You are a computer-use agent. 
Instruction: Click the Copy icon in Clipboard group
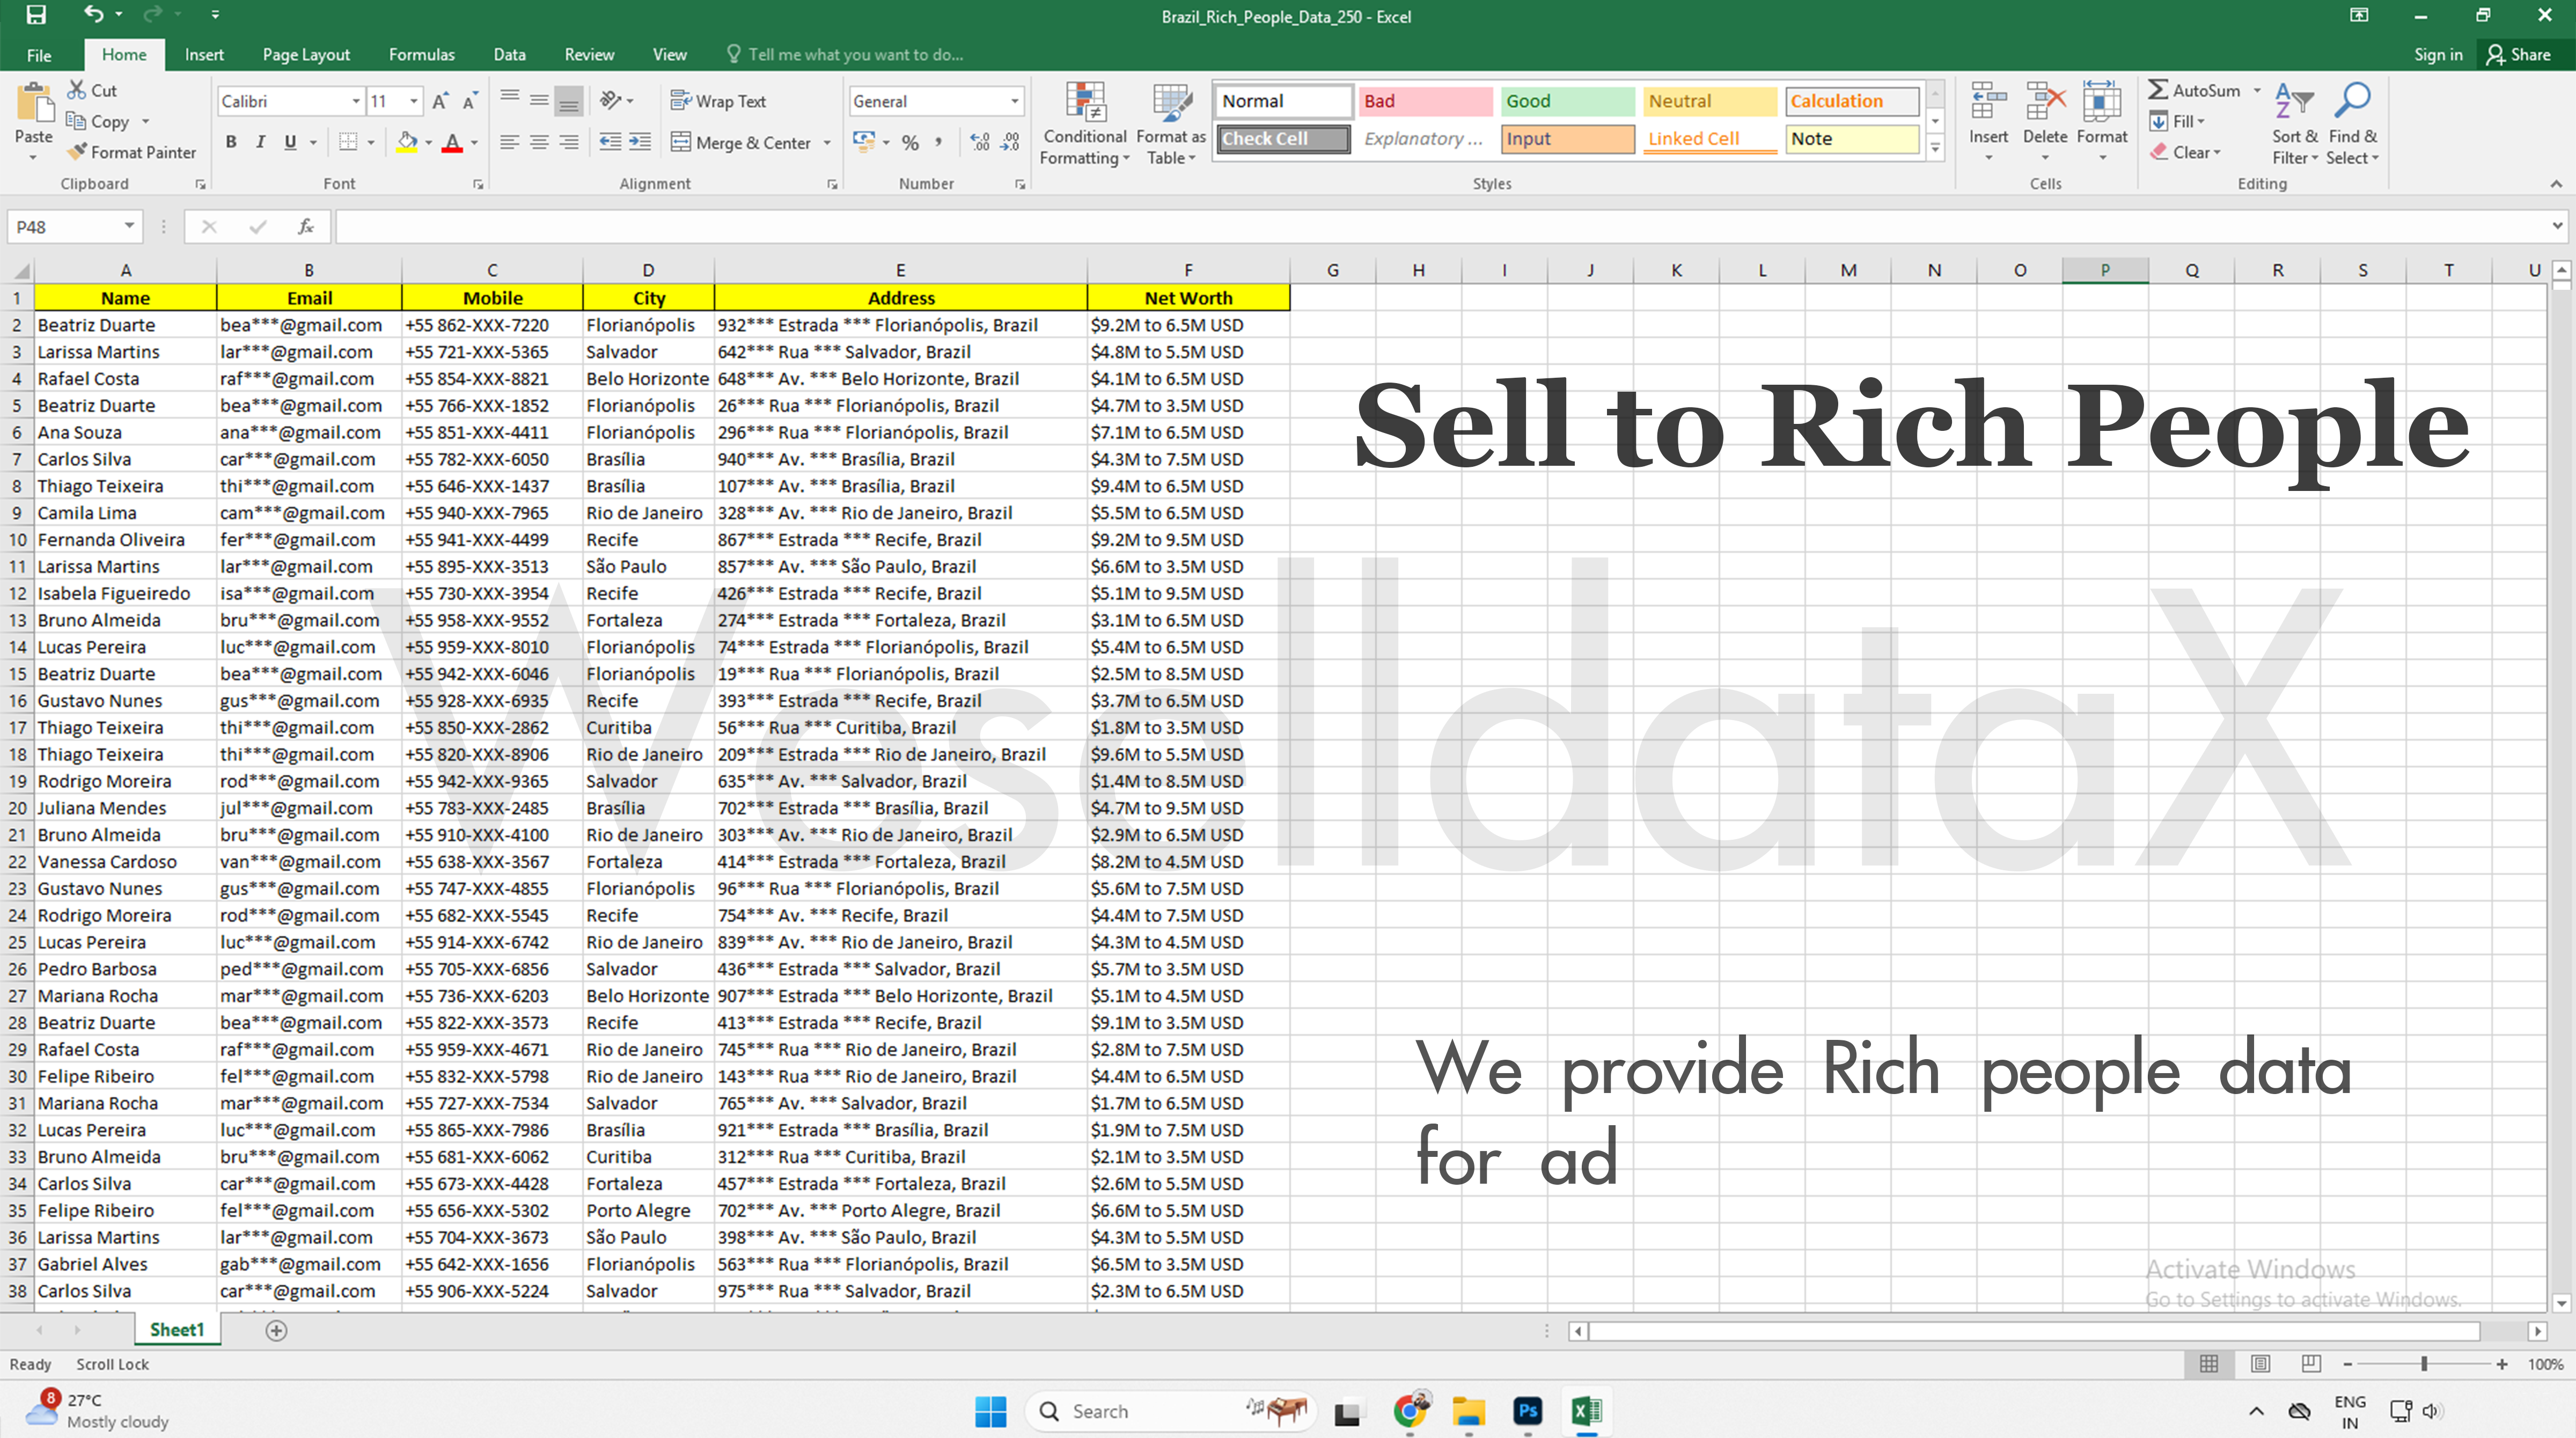pyautogui.click(x=76, y=121)
